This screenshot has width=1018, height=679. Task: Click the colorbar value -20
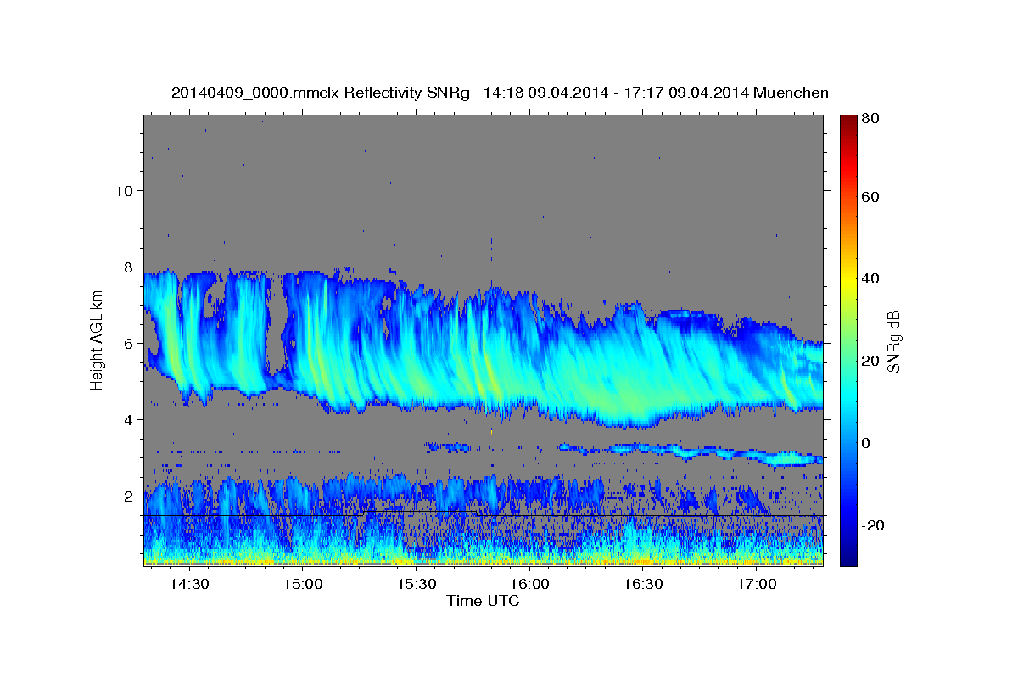pos(874,525)
